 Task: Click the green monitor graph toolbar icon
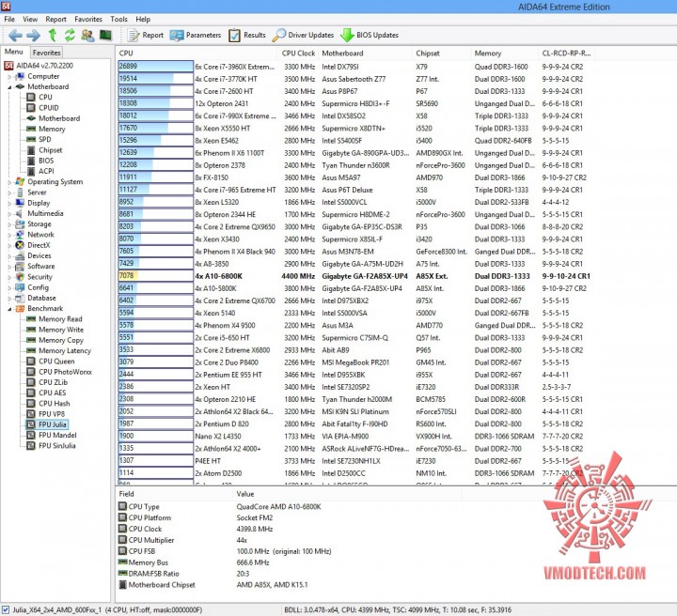click(x=105, y=35)
